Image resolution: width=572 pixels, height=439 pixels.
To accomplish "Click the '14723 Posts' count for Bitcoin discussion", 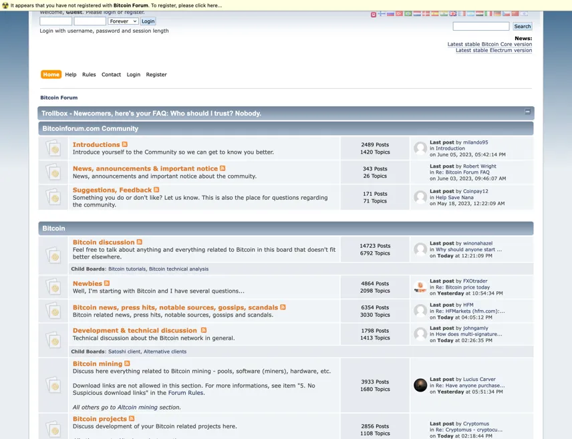I will (375, 246).
